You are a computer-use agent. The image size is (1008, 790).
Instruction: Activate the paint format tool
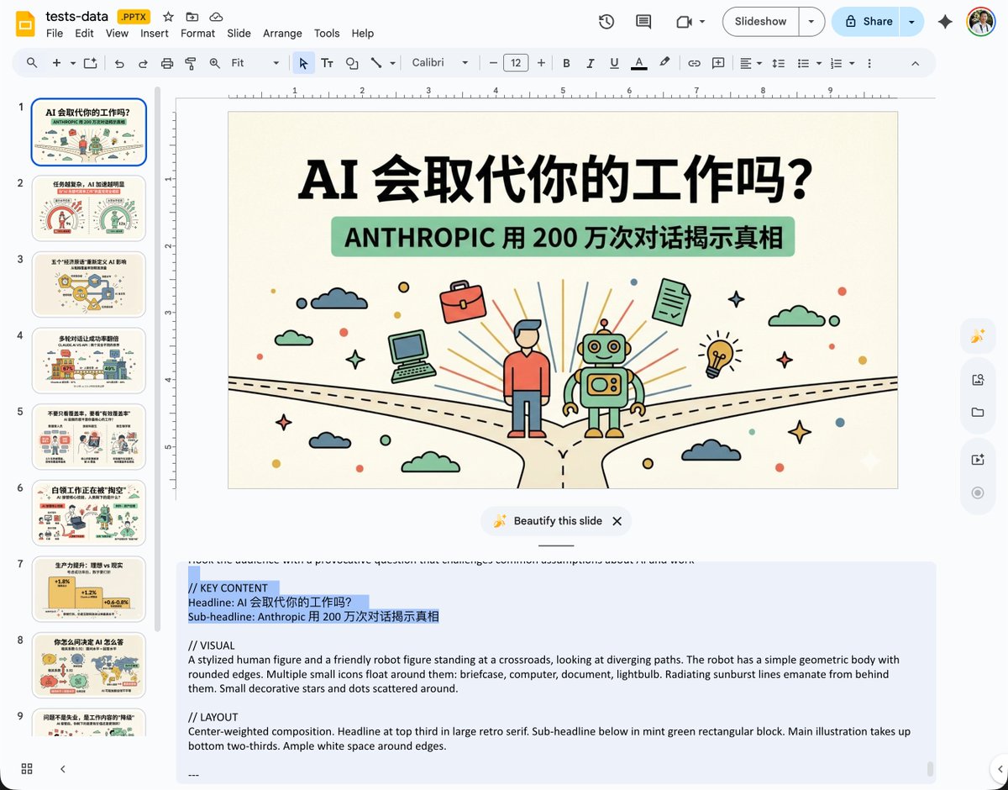coord(190,63)
